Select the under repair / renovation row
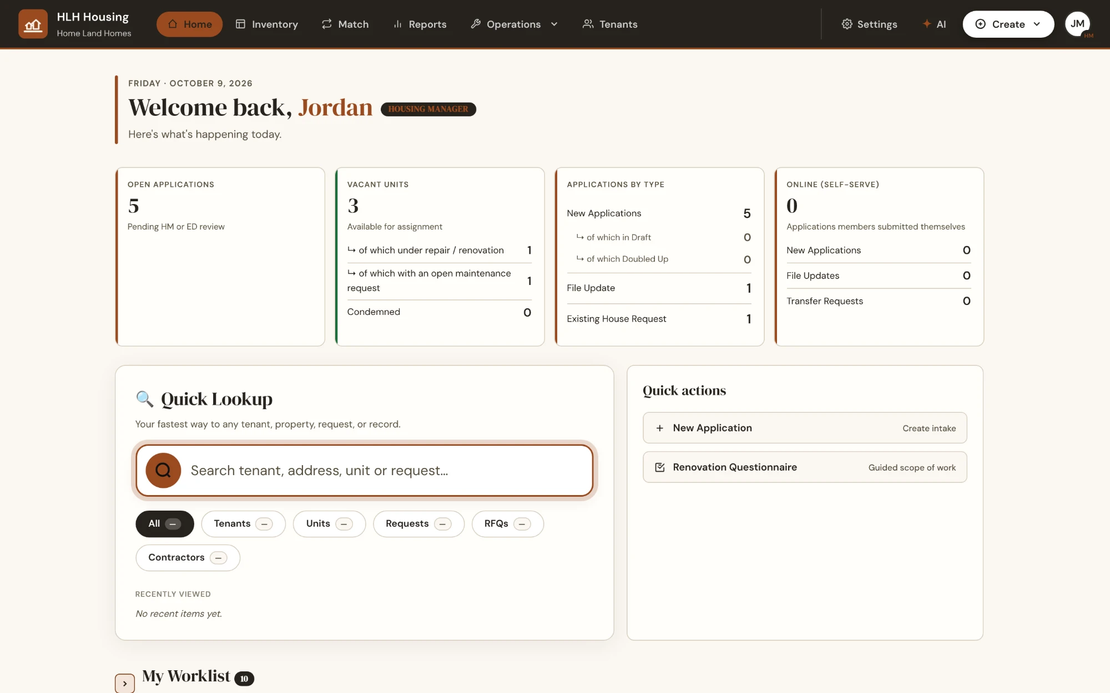 pyautogui.click(x=439, y=250)
